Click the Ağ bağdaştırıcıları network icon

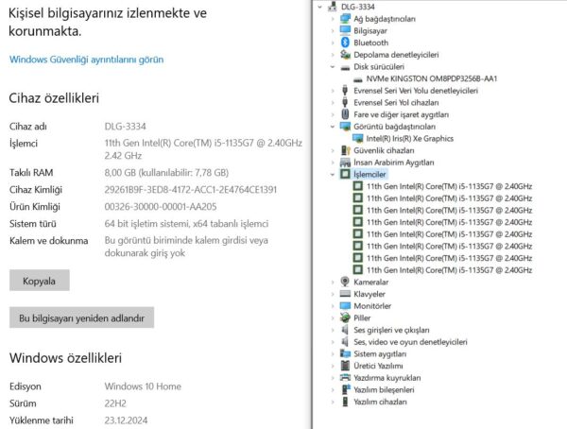(345, 18)
